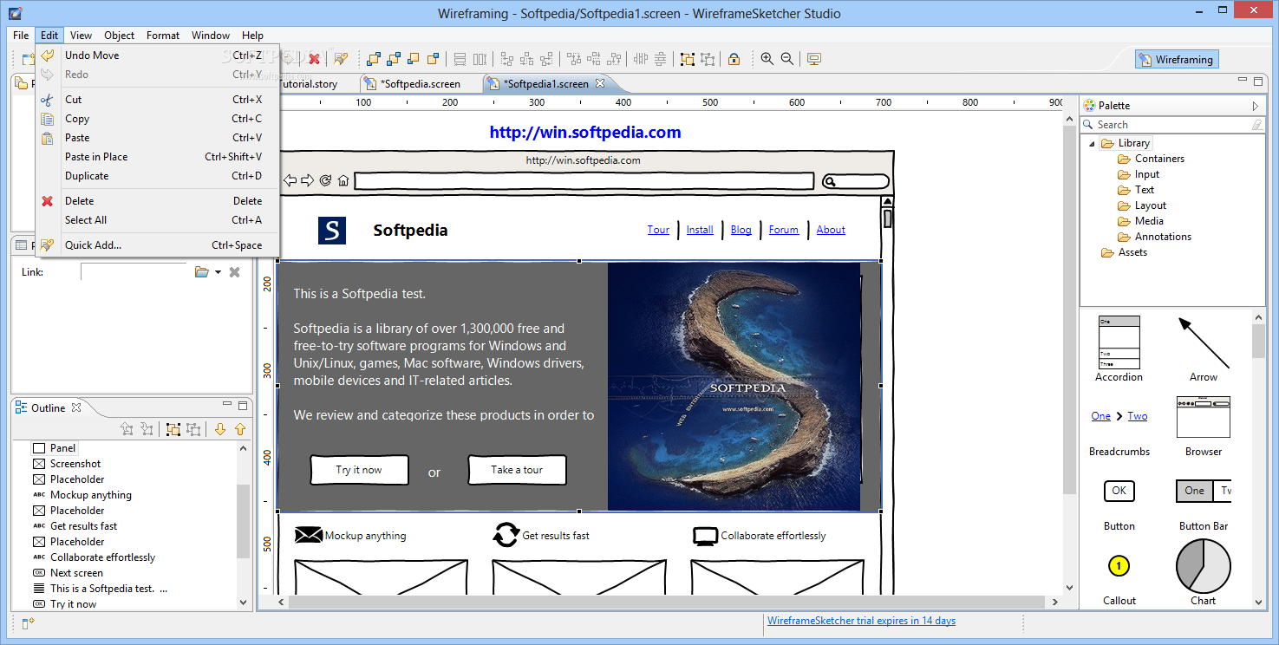Click the Wireframing perspective button
The width and height of the screenshot is (1279, 645).
point(1177,60)
